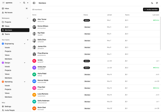
Task: Sort by Joined column header
Action: coord(109,15)
